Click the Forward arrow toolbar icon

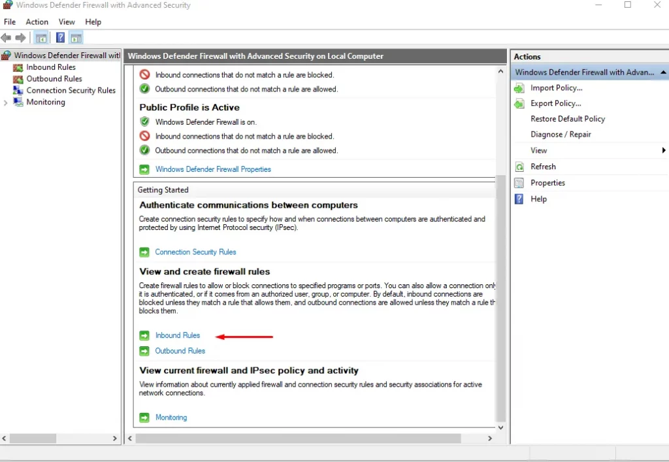[20, 38]
